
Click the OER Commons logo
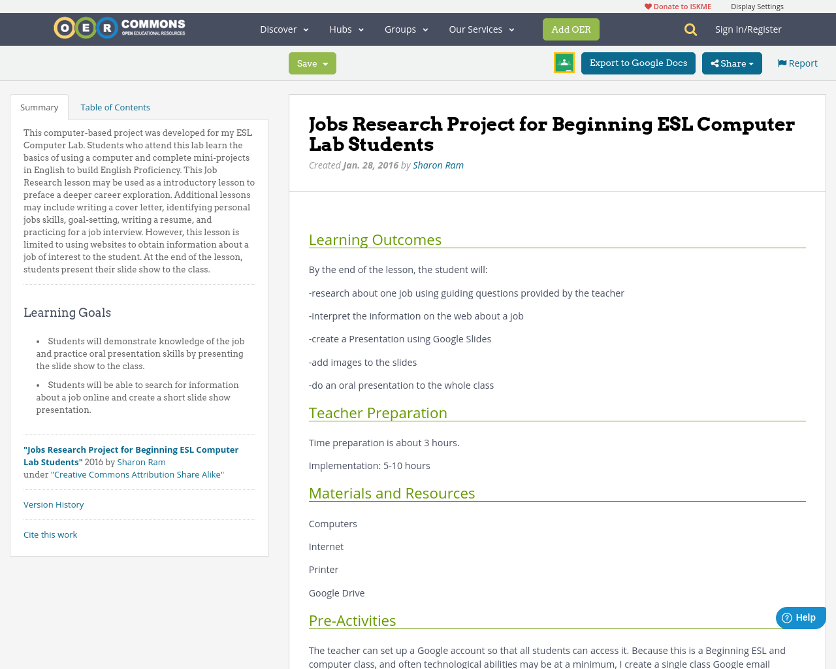tap(119, 26)
